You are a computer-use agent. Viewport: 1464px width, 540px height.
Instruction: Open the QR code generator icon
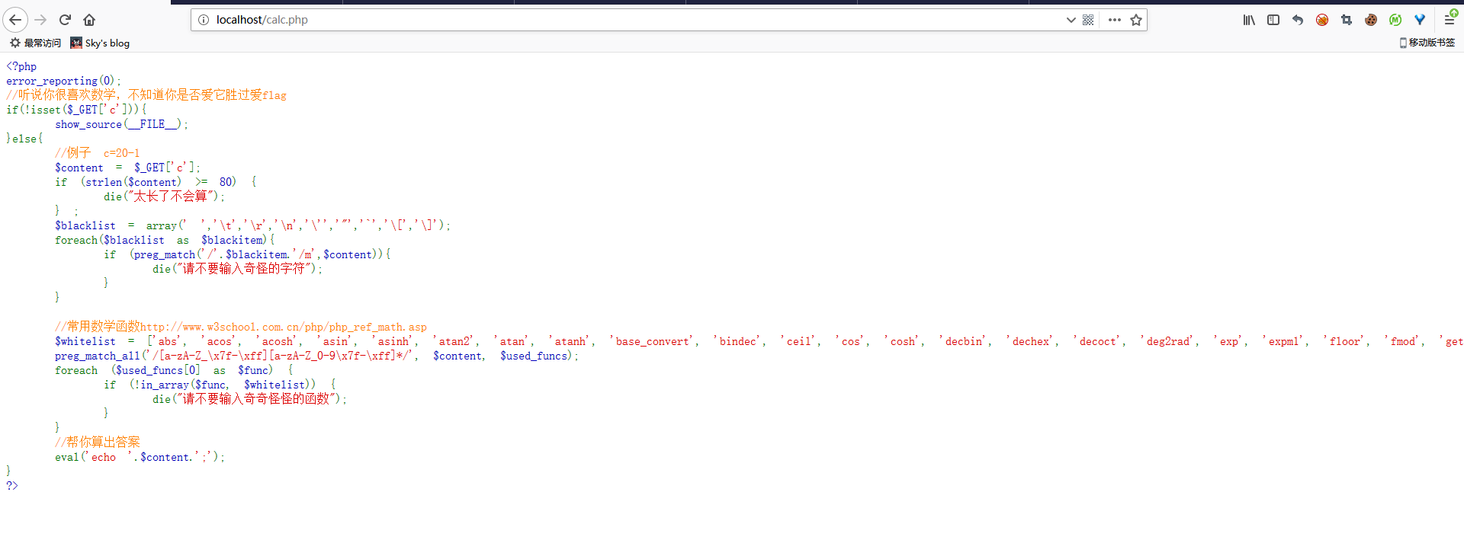(1088, 20)
